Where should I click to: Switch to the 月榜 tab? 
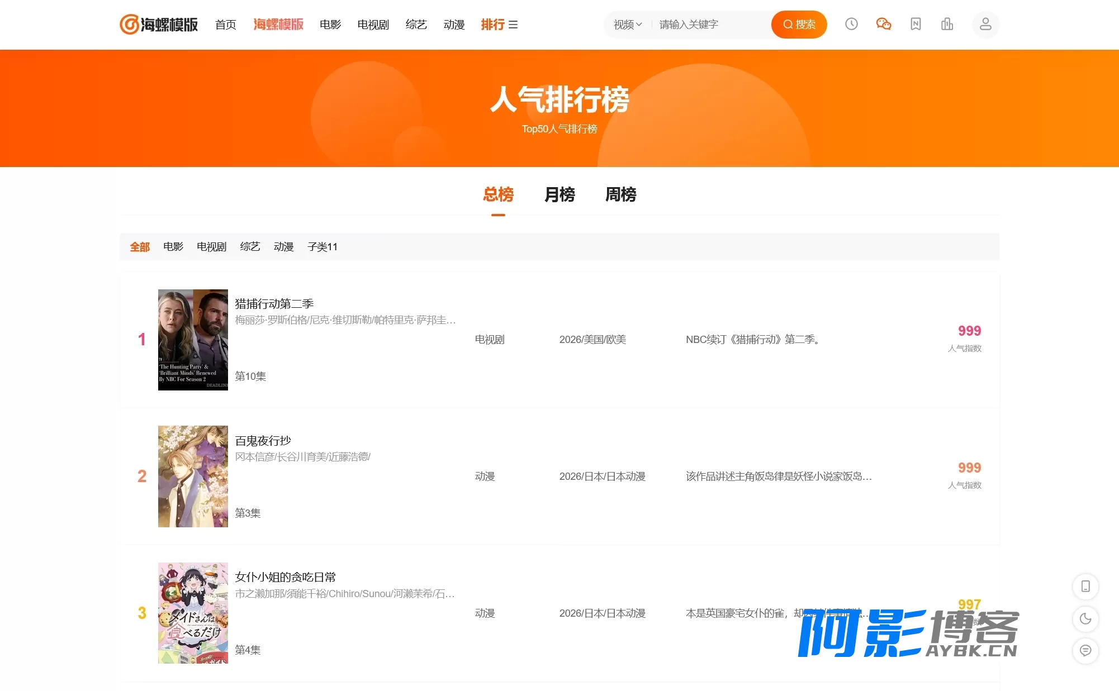(x=559, y=194)
